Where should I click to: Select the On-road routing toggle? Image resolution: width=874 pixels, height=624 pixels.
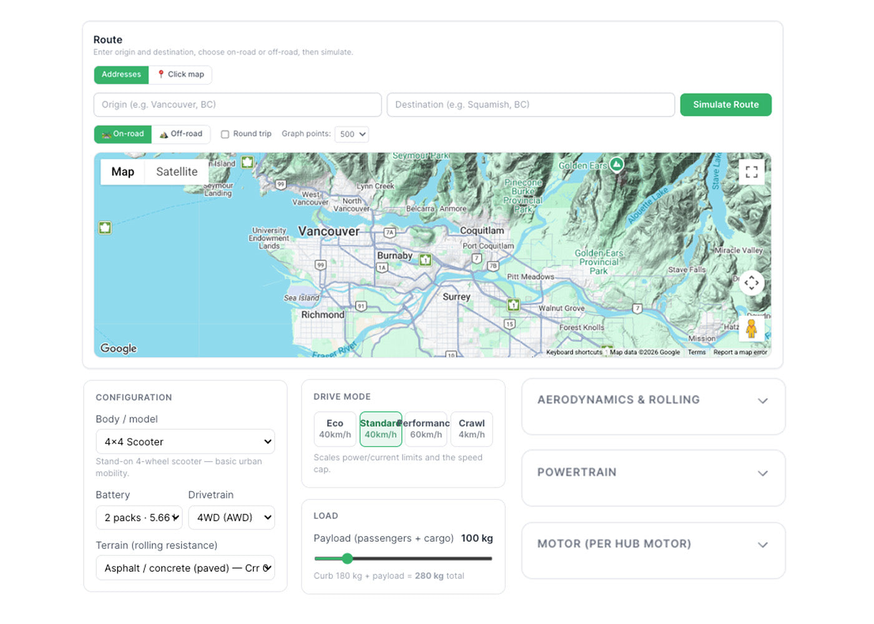tap(123, 134)
